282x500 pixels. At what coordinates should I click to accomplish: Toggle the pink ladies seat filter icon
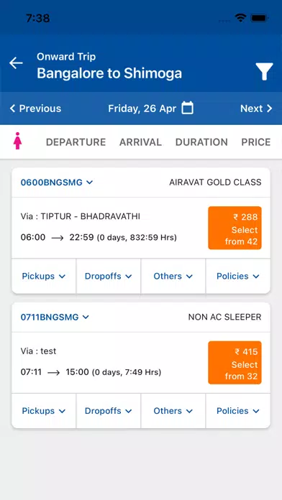(x=17, y=141)
